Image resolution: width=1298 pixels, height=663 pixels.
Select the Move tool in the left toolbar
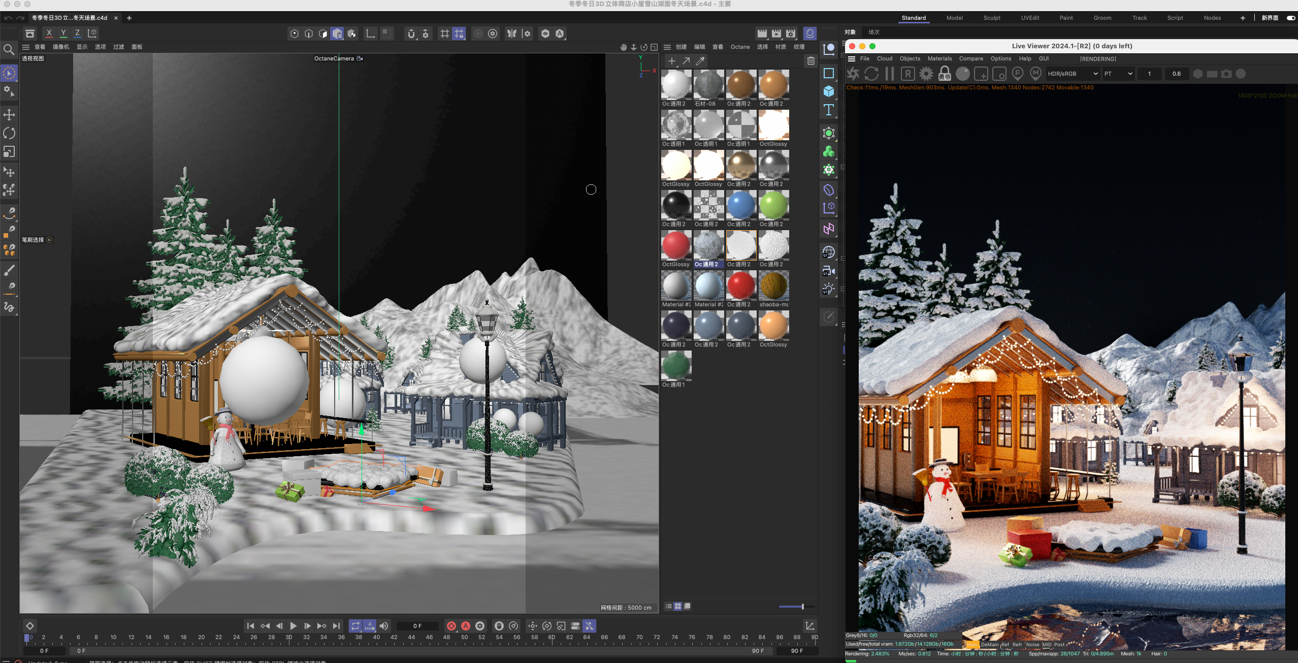pyautogui.click(x=9, y=114)
